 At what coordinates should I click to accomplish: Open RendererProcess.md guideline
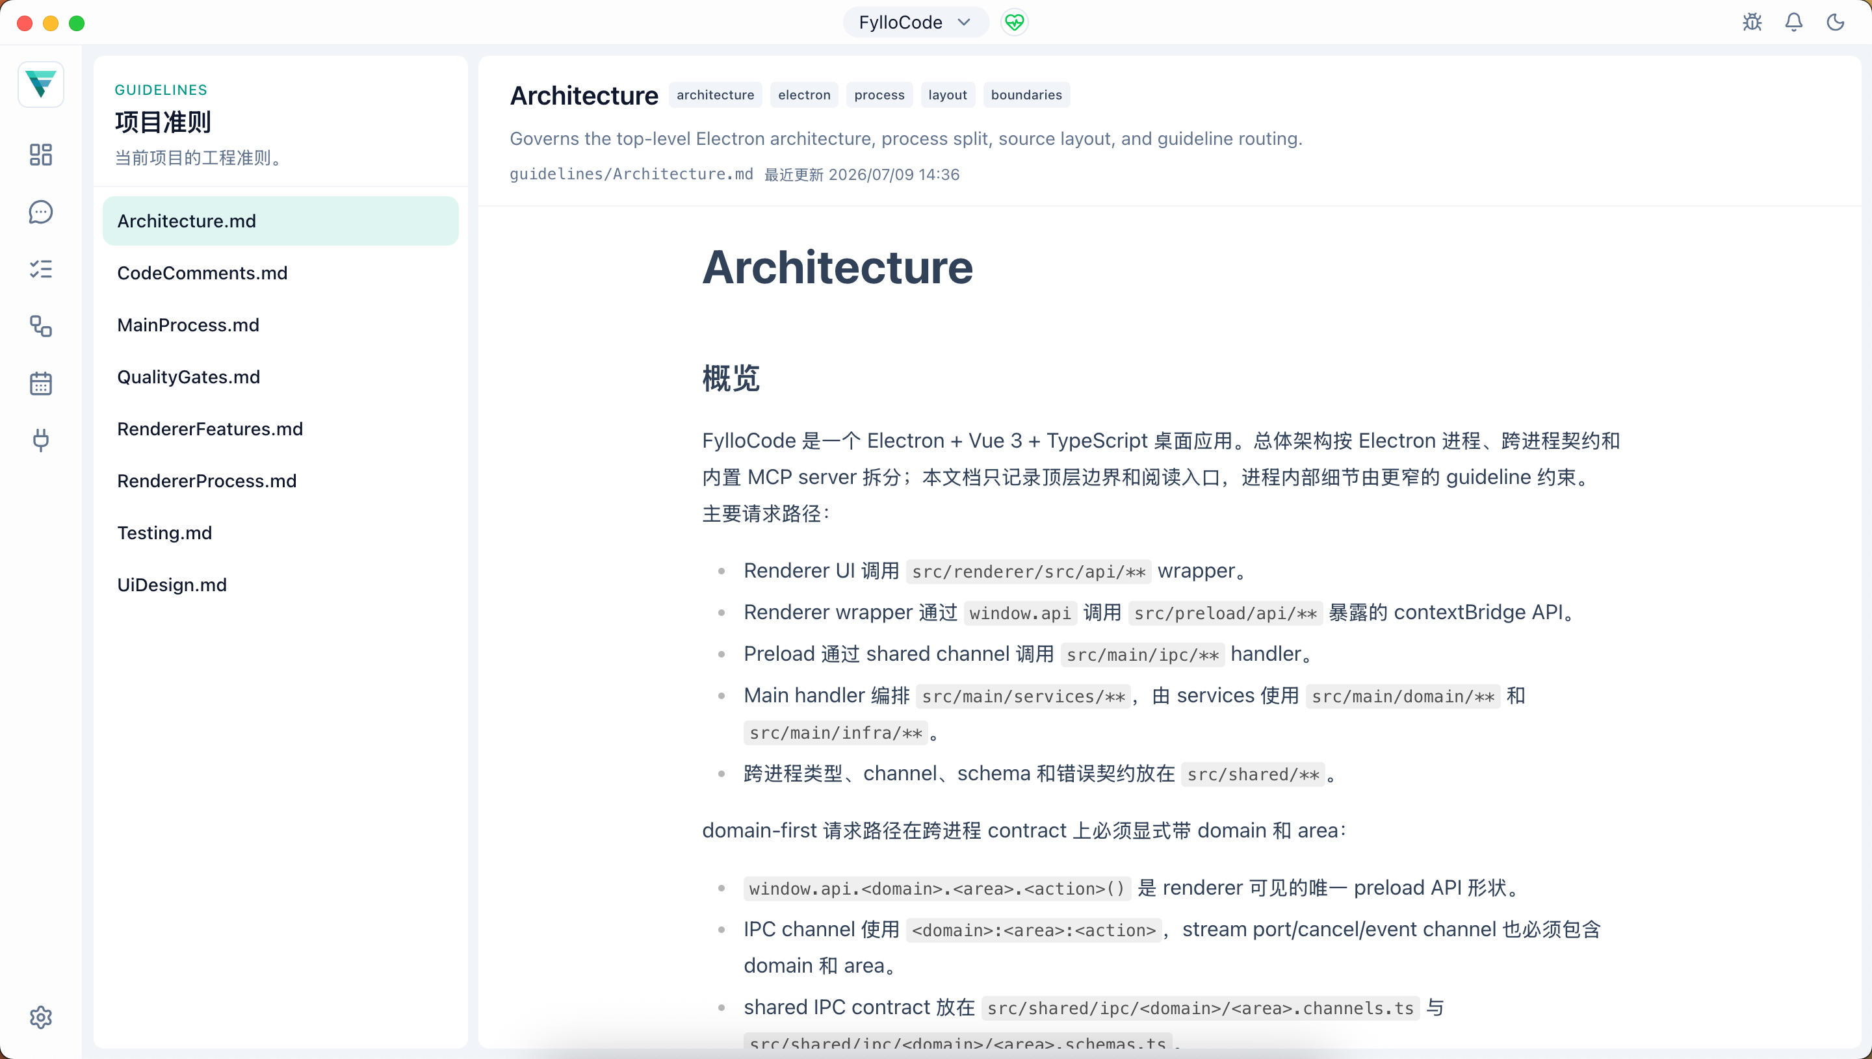coord(280,481)
